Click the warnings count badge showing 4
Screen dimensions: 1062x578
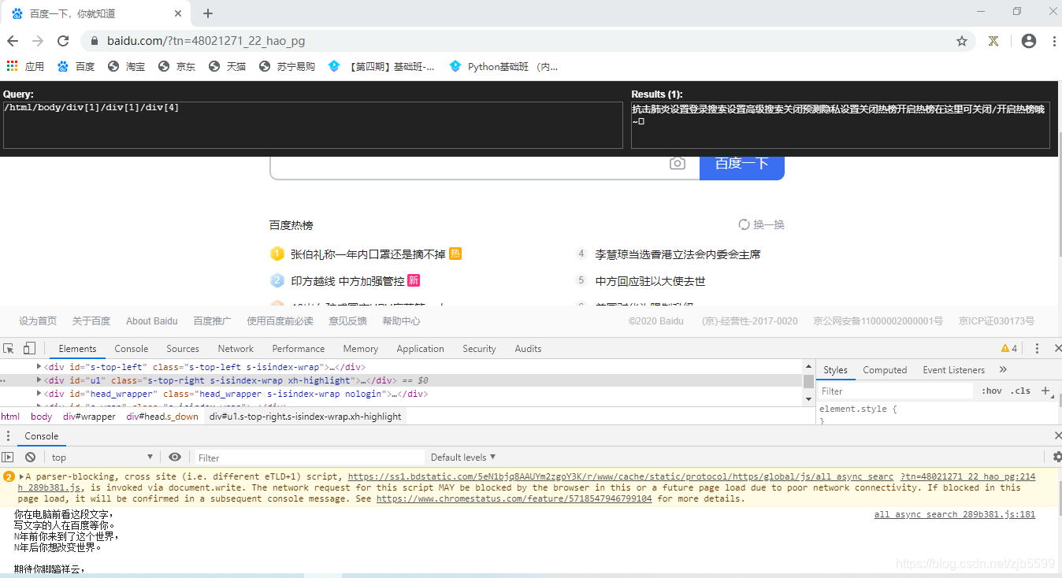1009,349
